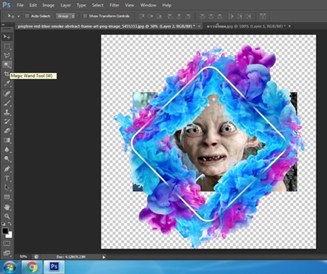Select the Blur tool droplet icon

[x=7, y=149]
